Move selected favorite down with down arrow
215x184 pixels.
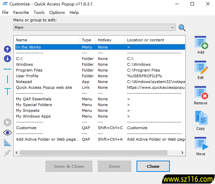point(7,59)
